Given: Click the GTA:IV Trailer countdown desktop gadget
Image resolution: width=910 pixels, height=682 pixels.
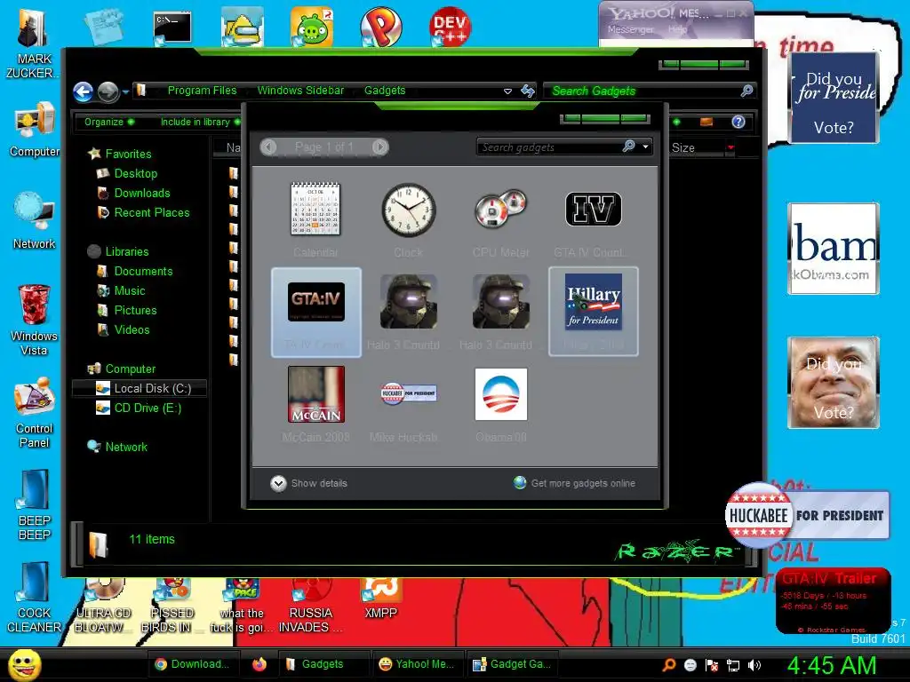Looking at the screenshot, I should coord(833,601).
